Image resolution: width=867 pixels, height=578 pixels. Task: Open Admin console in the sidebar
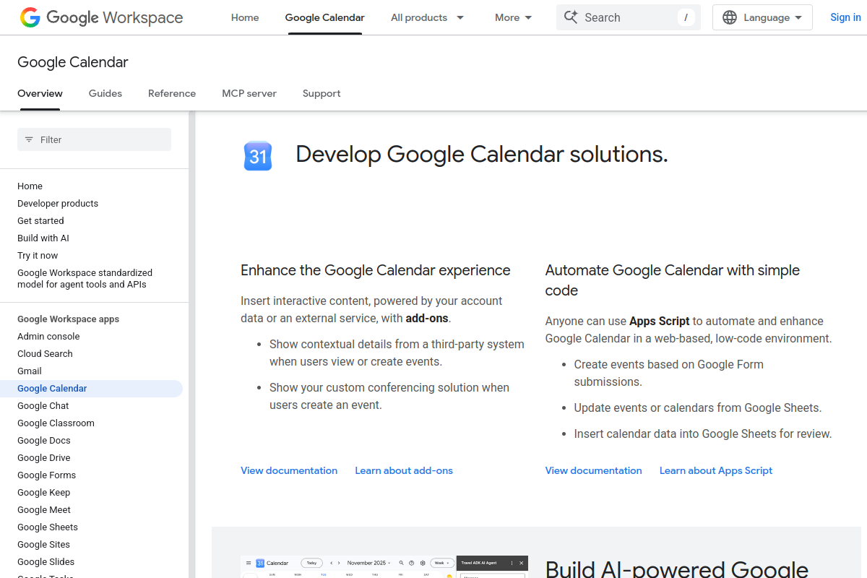48,336
